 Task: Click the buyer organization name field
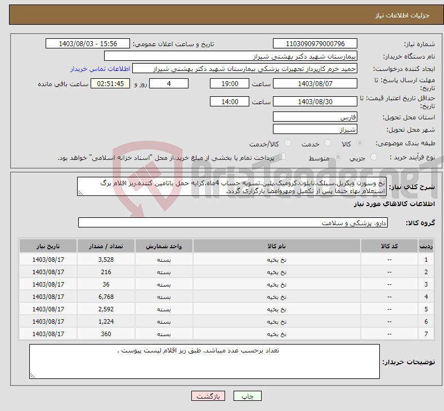pos(231,56)
